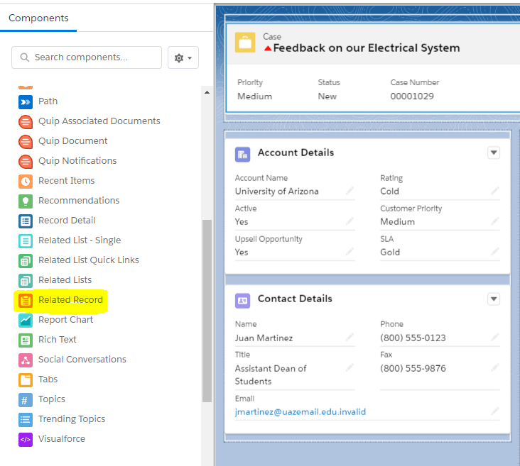Expand the Contact Details dropdown arrow

point(494,299)
